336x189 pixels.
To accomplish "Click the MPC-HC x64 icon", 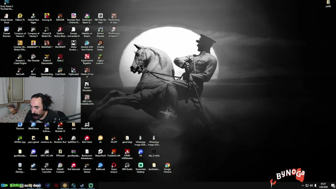I will (47, 153).
